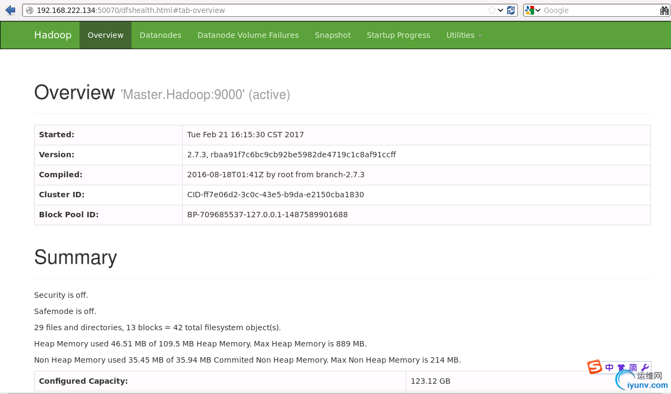Viewport: 671px width, 394px height.
Task: Click the Google search engine icon
Action: [x=530, y=10]
